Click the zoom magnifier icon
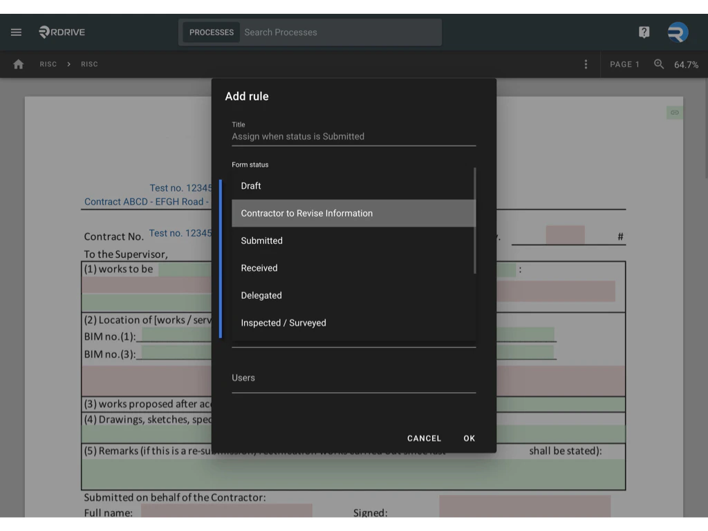The image size is (708, 531). tap(658, 64)
